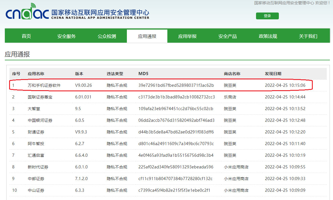Image resolution: width=333 pixels, height=200 pixels.
Task: Open the 政策法规 navigation item
Action: 267,36
